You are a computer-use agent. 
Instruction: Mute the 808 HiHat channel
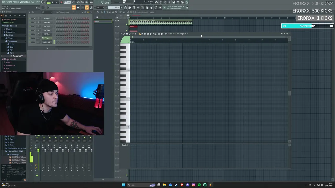(30, 26)
